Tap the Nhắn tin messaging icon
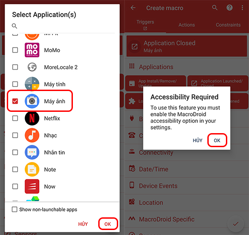 pos(32,152)
